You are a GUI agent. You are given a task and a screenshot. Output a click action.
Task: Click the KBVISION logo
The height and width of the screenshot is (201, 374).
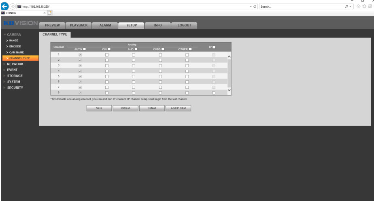tap(20, 25)
